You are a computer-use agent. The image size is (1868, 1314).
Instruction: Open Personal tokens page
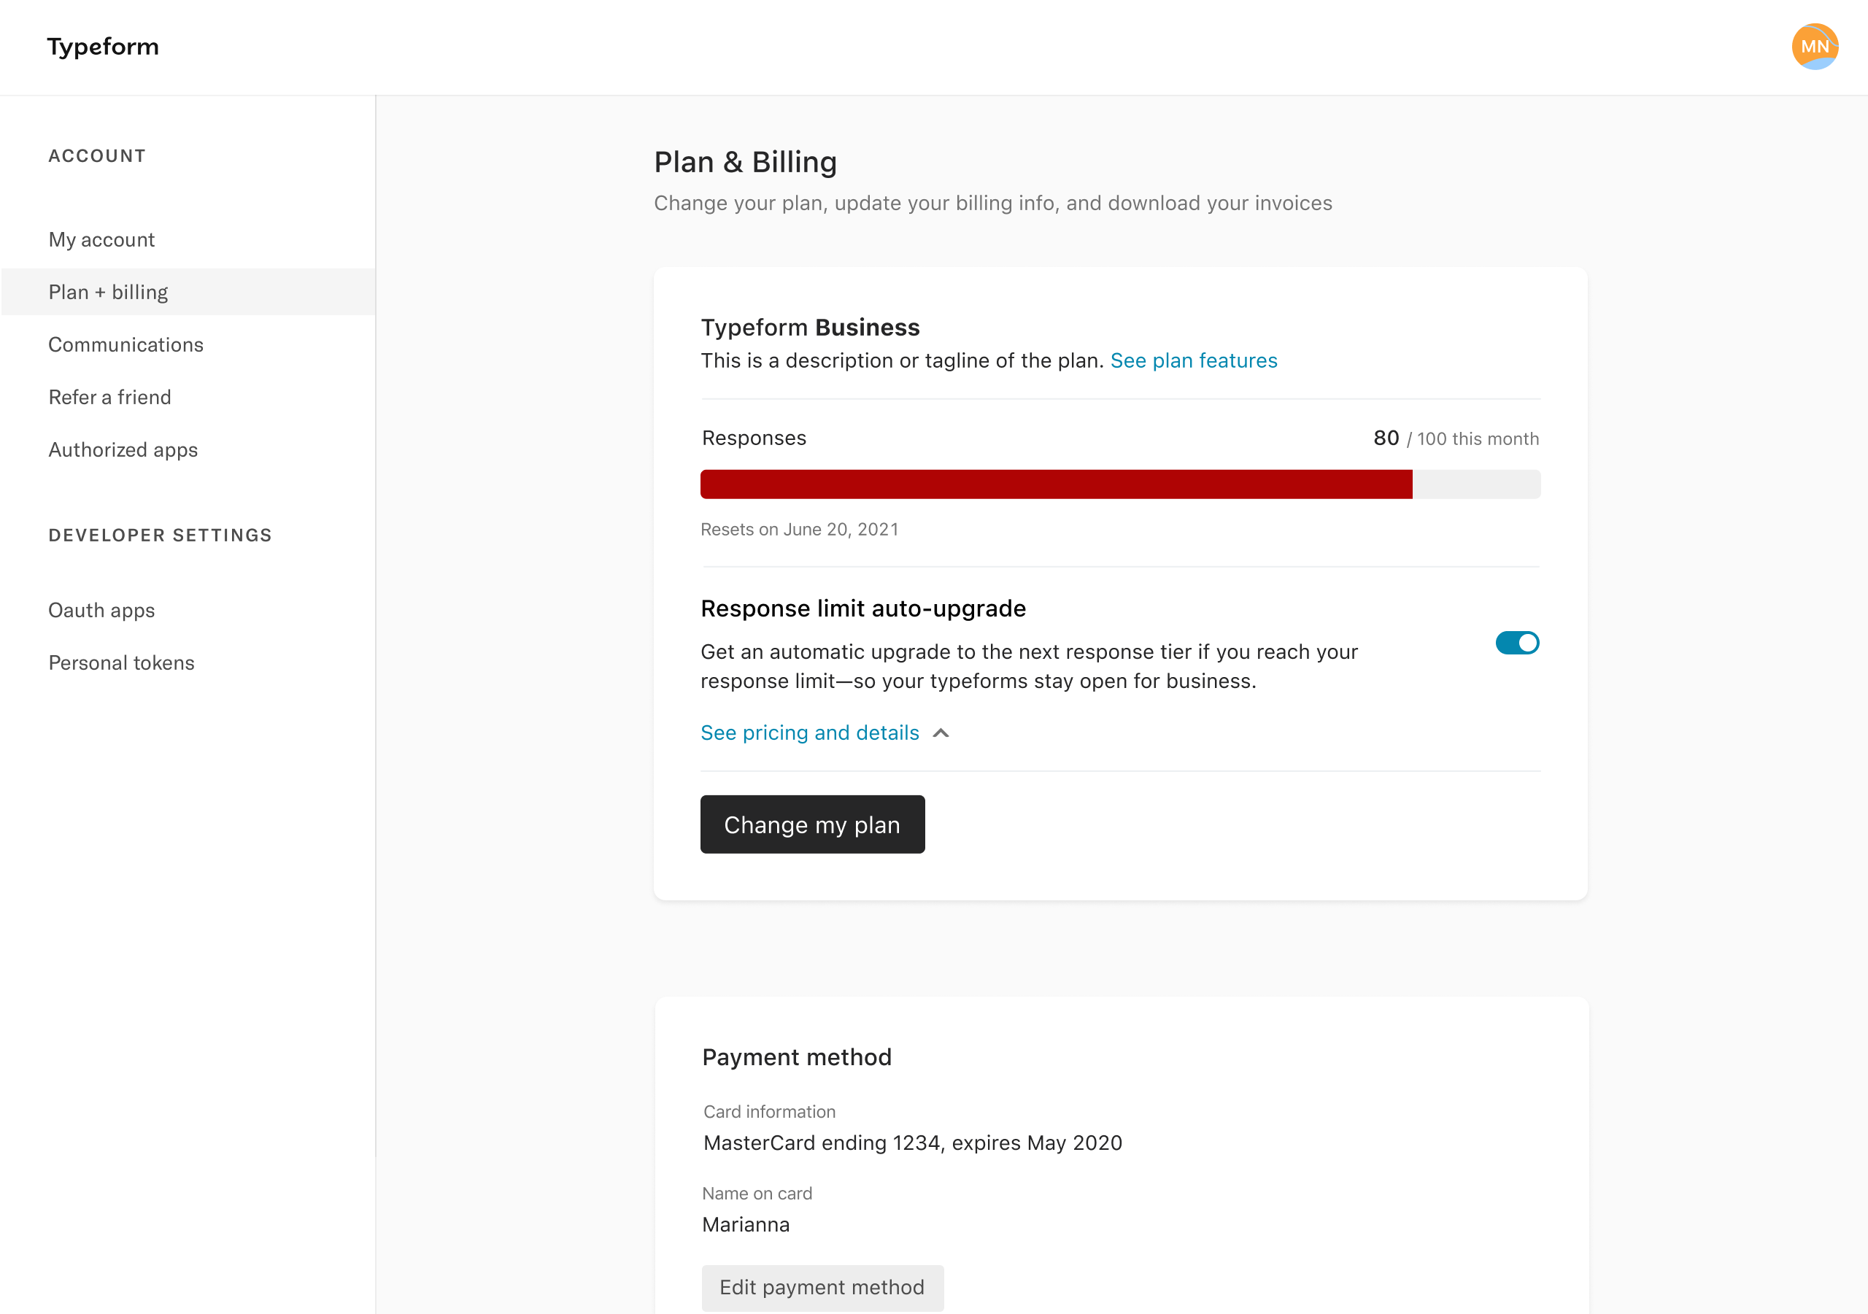pyautogui.click(x=121, y=663)
